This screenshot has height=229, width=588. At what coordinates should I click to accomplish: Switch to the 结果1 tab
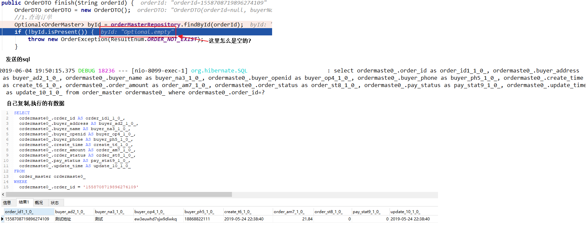tap(24, 202)
